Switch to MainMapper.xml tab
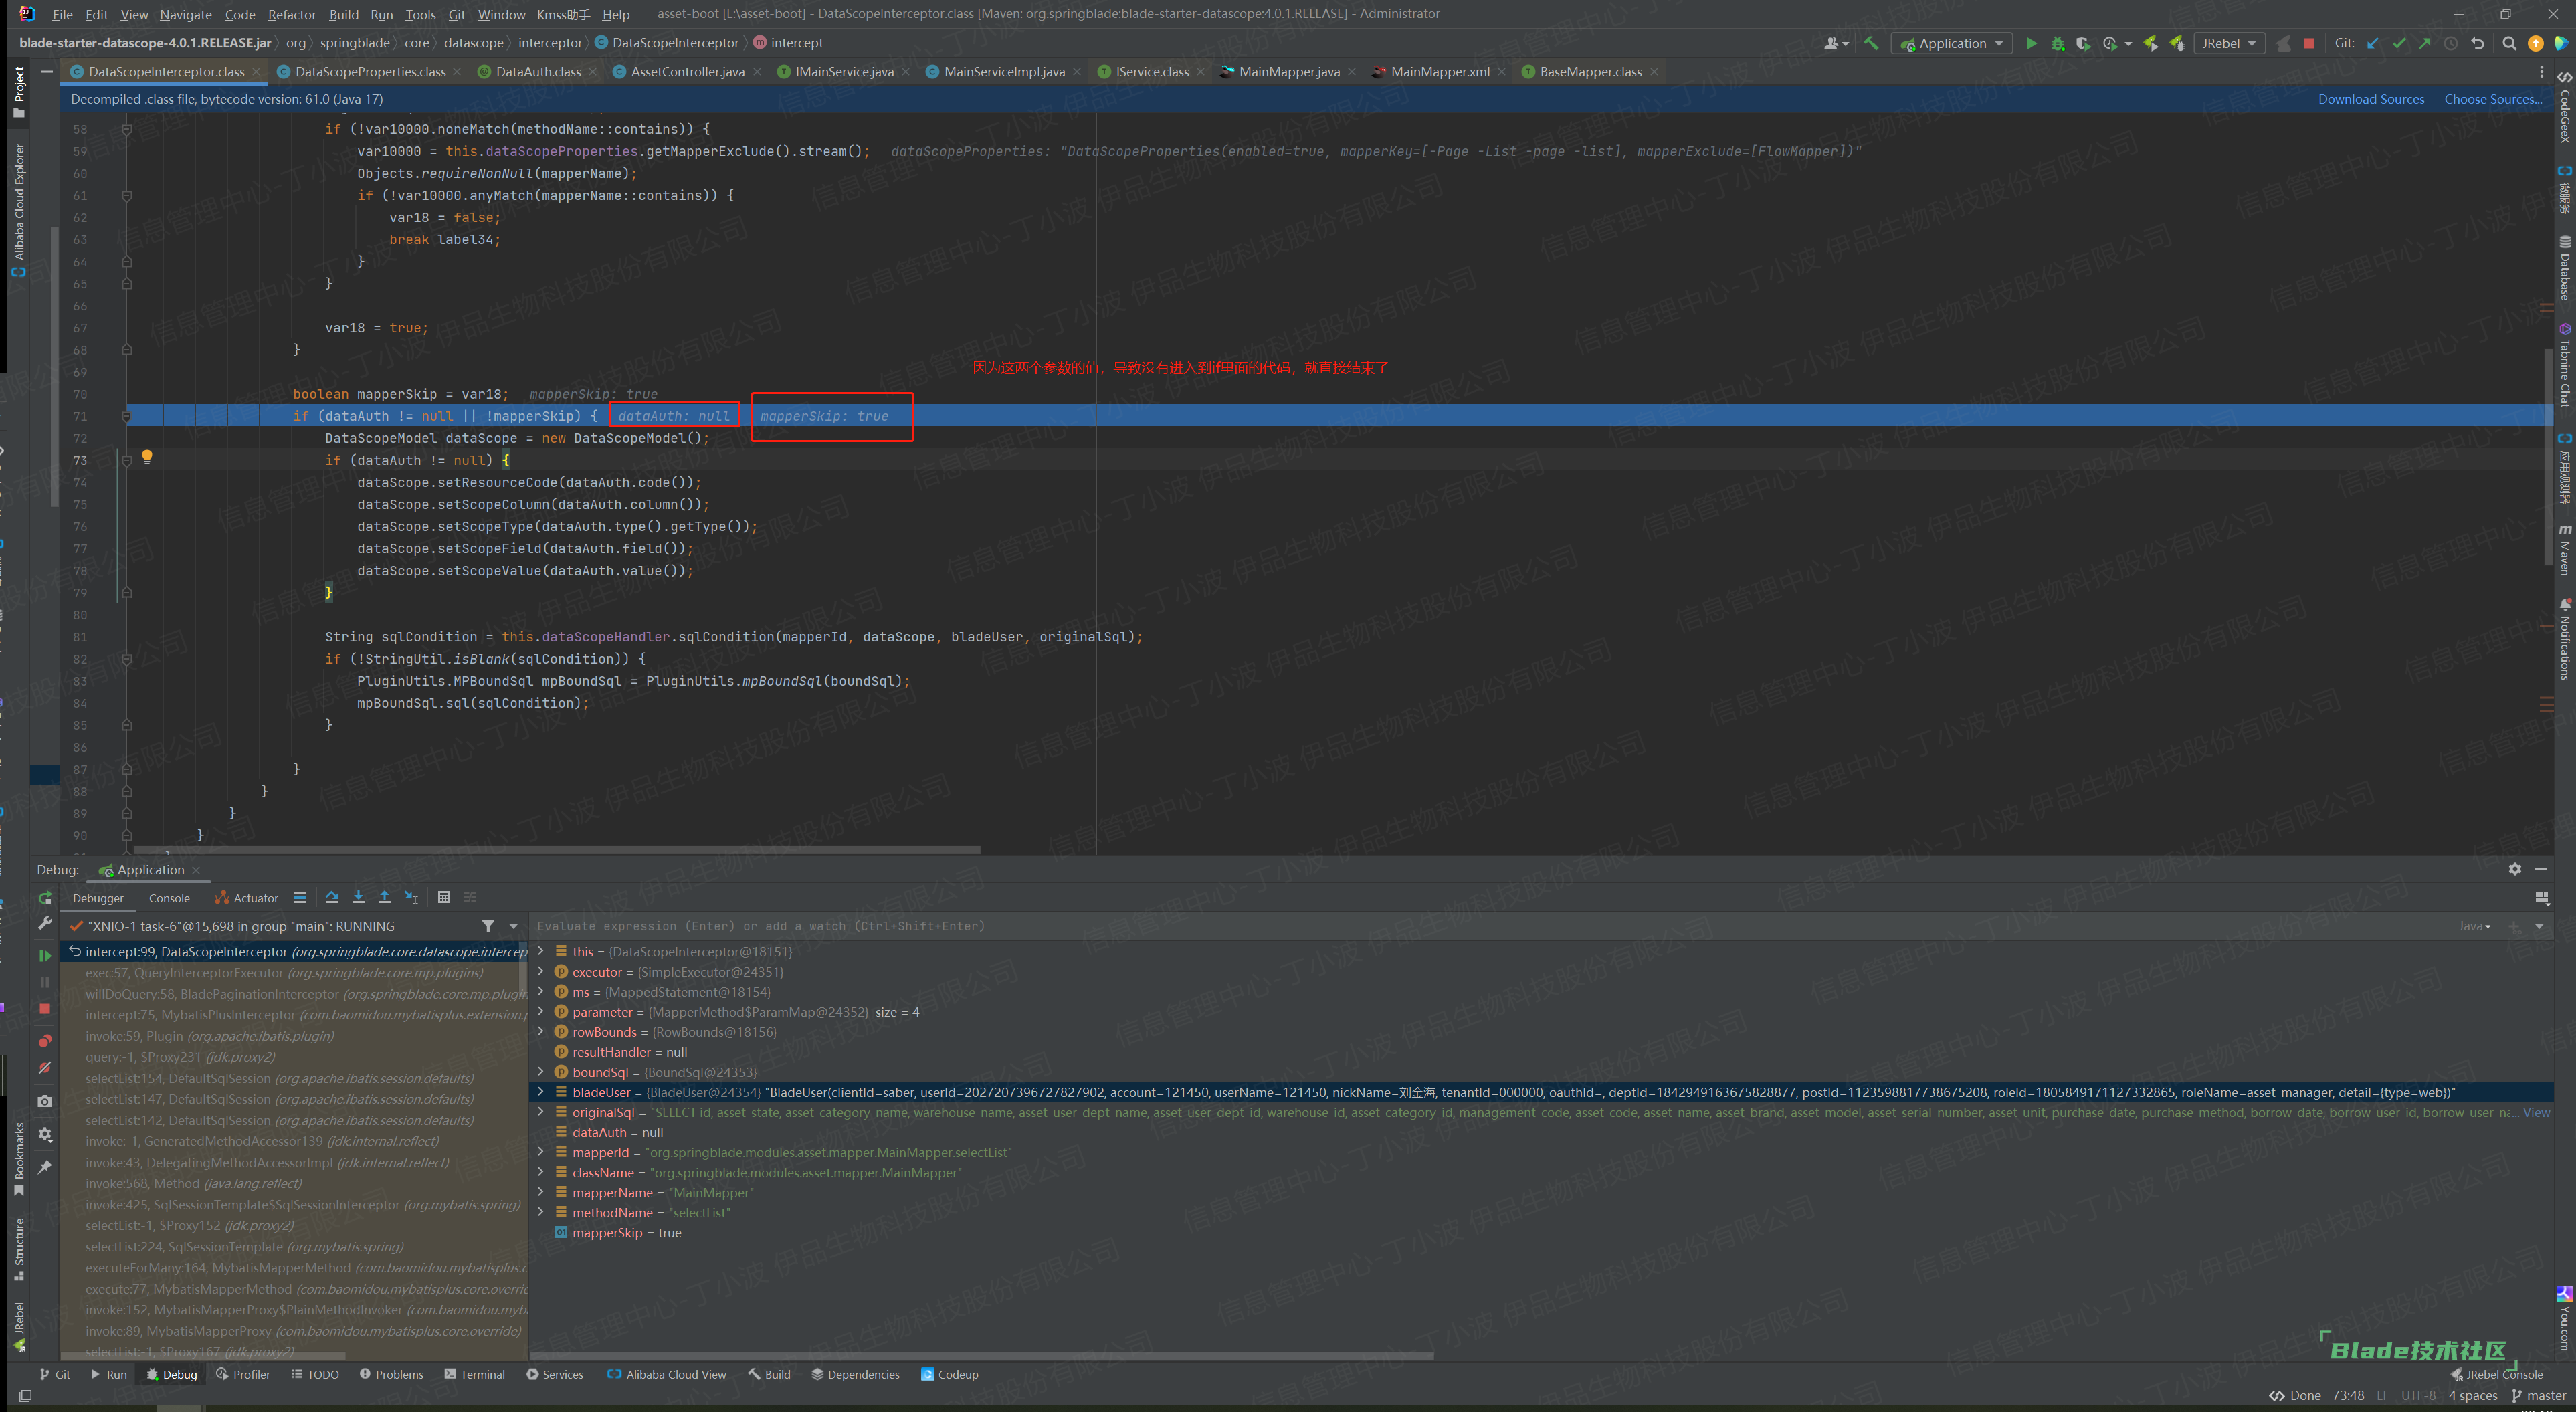 [x=1440, y=71]
